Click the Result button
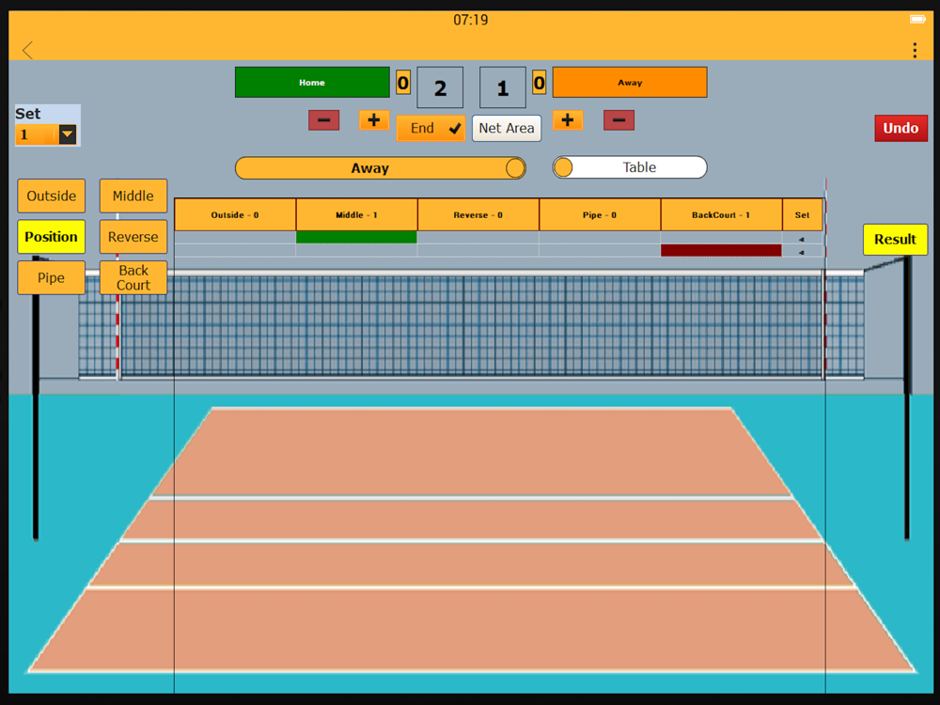Screen dimensions: 940x705 coord(895,239)
